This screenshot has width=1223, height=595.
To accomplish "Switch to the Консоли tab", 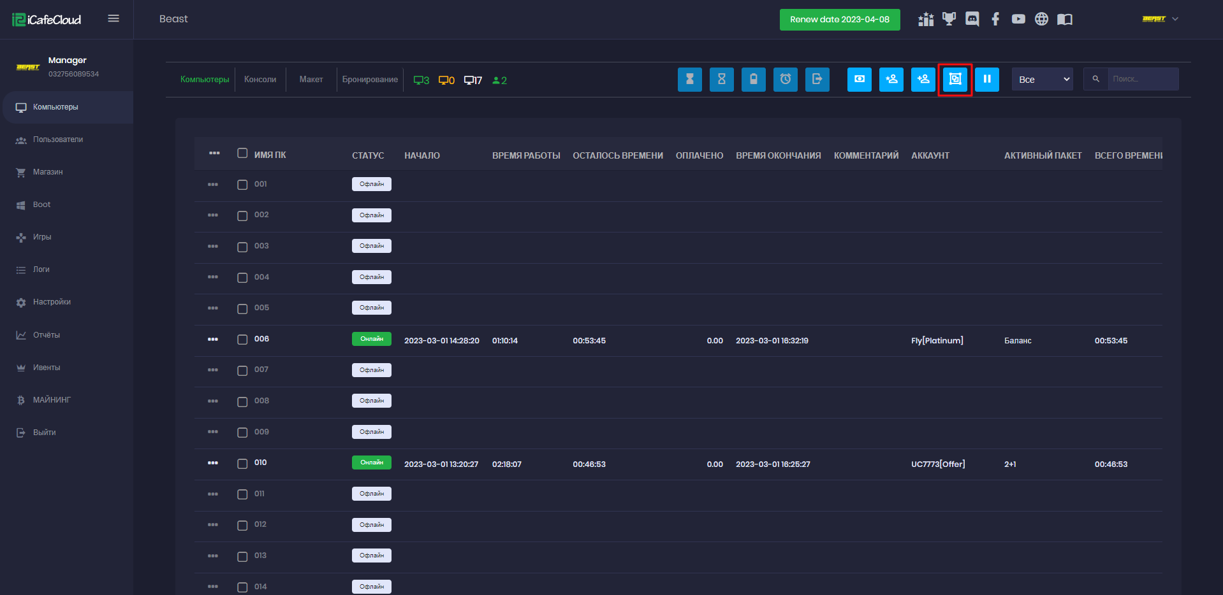I will 260,80.
